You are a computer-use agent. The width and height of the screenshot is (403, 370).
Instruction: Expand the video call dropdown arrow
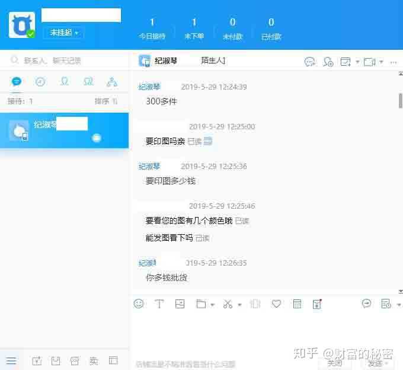pos(381,62)
